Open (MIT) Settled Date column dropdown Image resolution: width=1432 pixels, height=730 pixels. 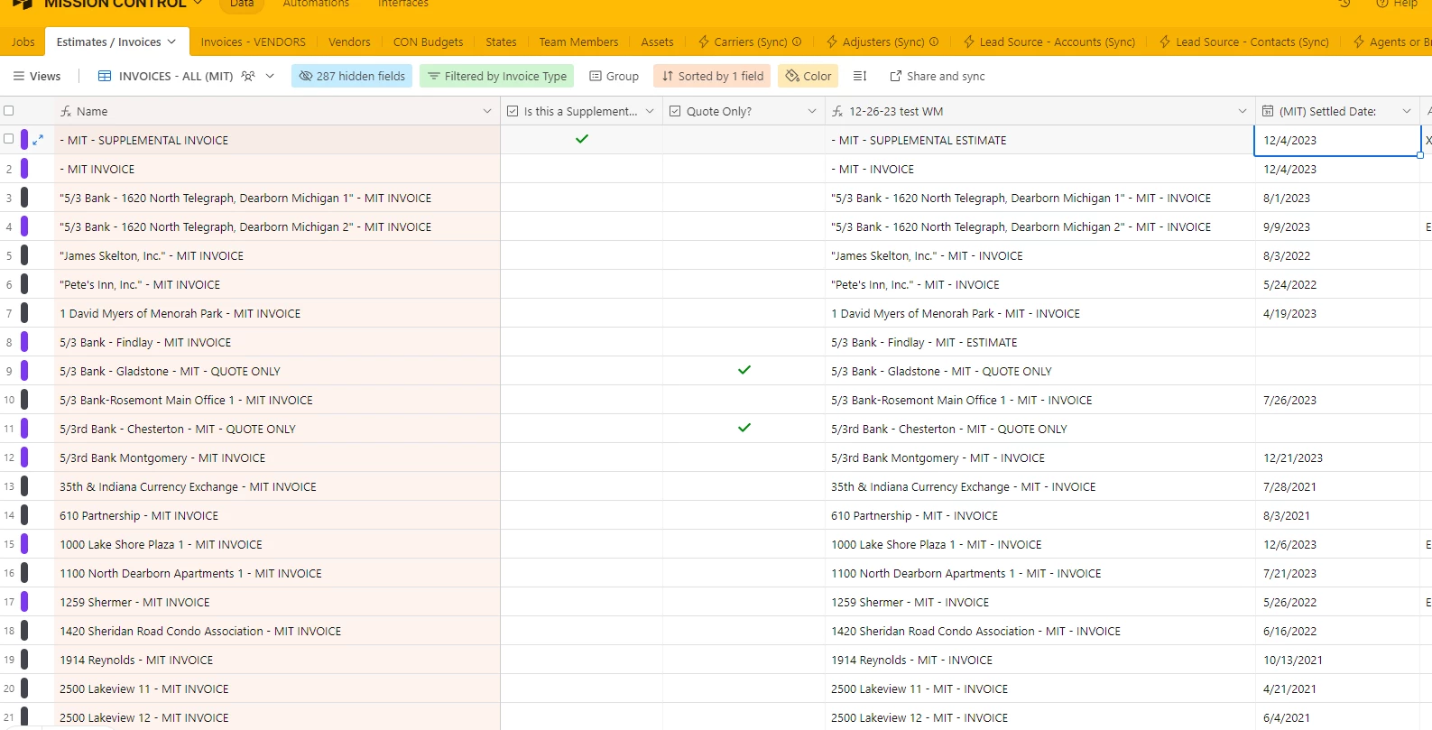(x=1407, y=112)
